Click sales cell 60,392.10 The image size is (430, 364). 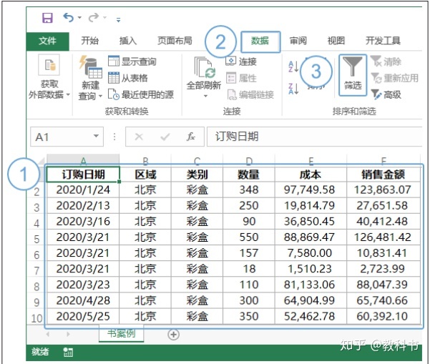coord(383,316)
